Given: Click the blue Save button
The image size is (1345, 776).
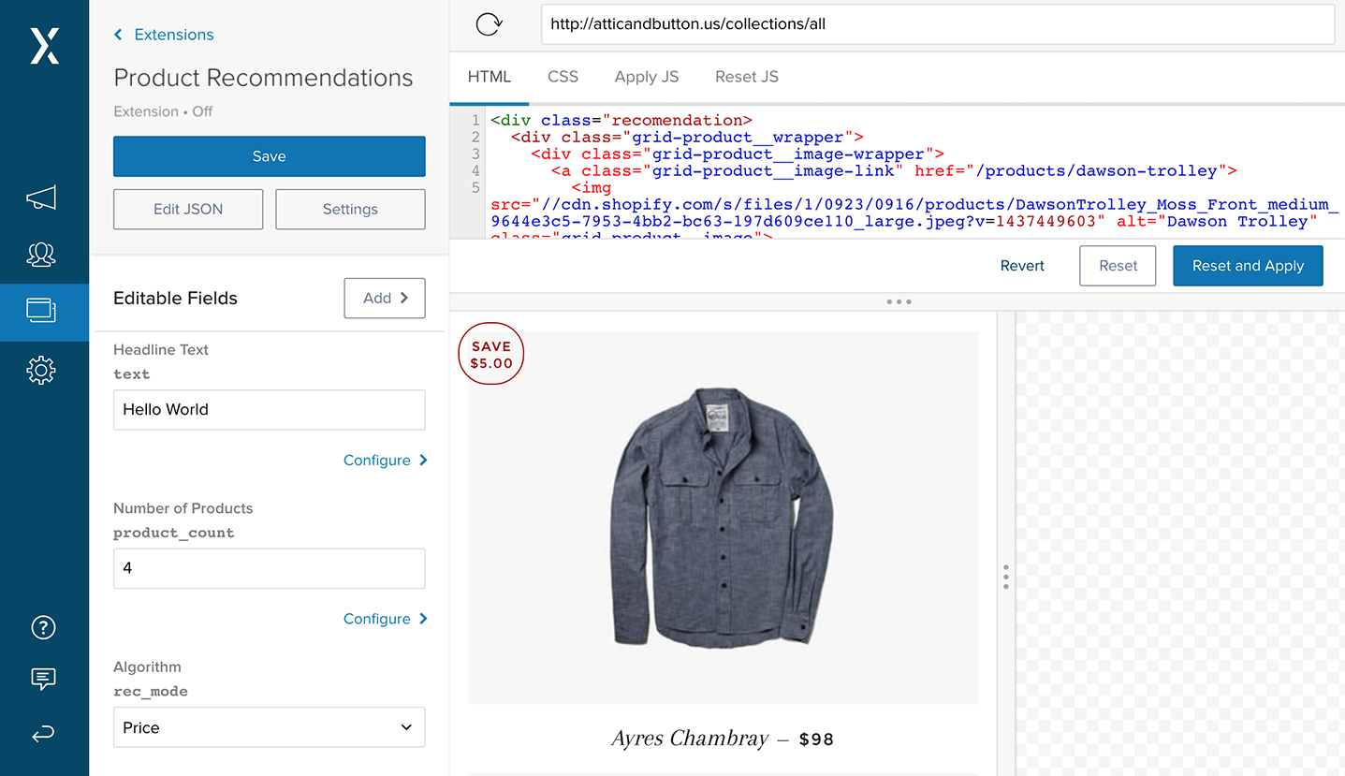Looking at the screenshot, I should [x=269, y=156].
